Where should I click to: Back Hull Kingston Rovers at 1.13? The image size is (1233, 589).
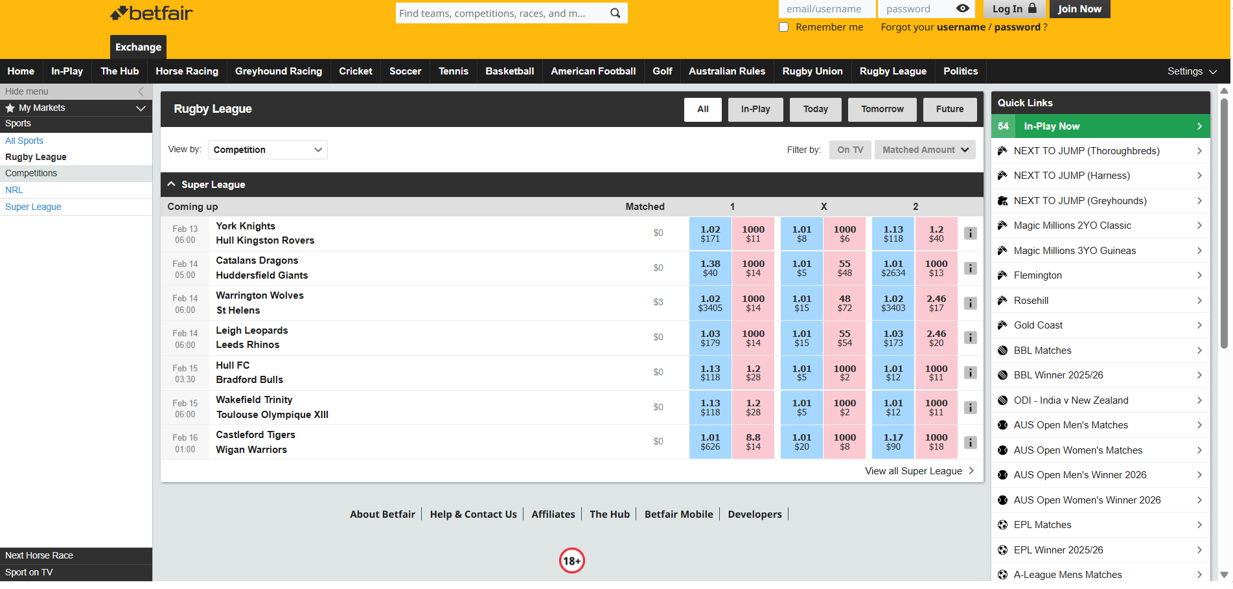pyautogui.click(x=893, y=233)
